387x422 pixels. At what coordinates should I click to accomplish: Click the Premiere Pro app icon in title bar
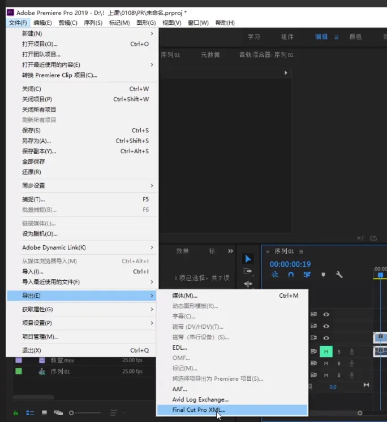point(10,12)
